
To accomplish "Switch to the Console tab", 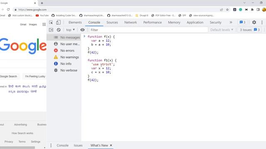I will click(94, 22).
